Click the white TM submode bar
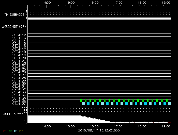The height and width of the screenshot is (135, 178). [x=99, y=19]
